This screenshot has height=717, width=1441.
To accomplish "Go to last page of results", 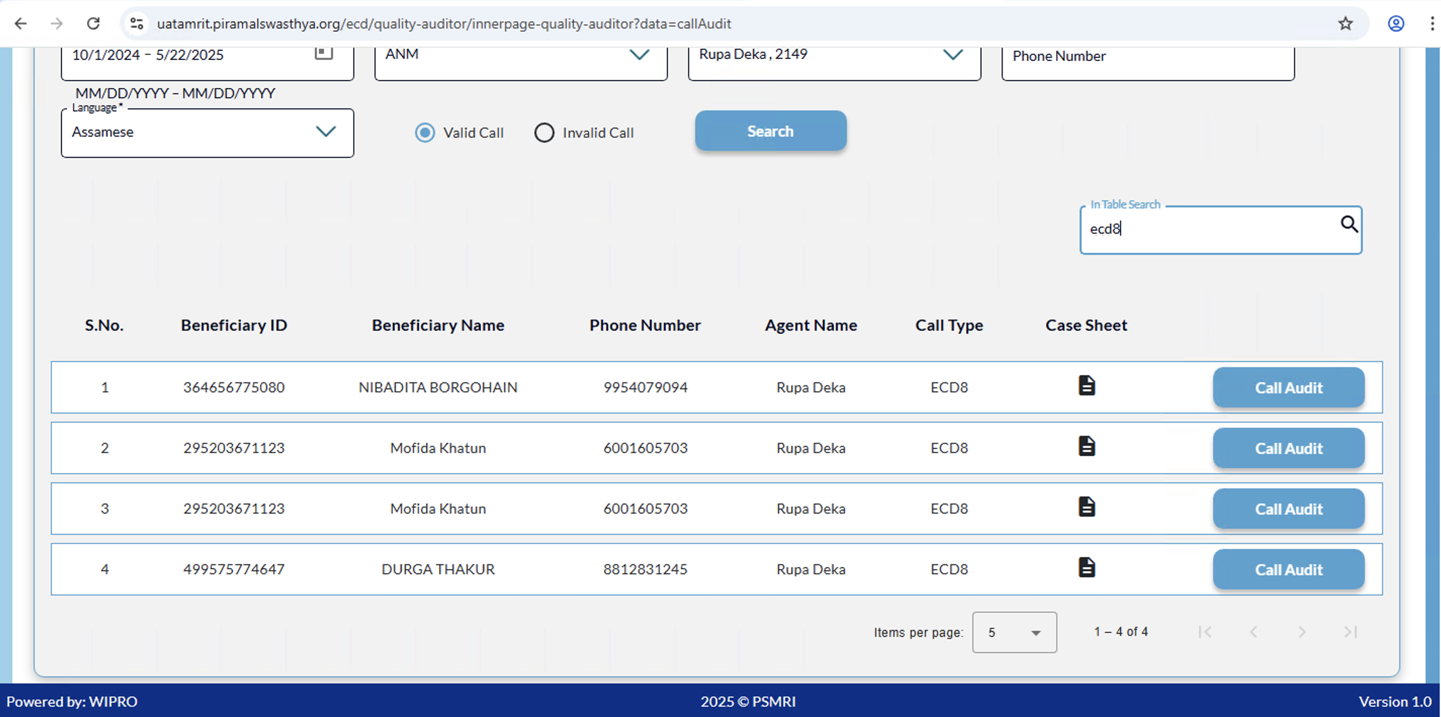I will click(1350, 632).
